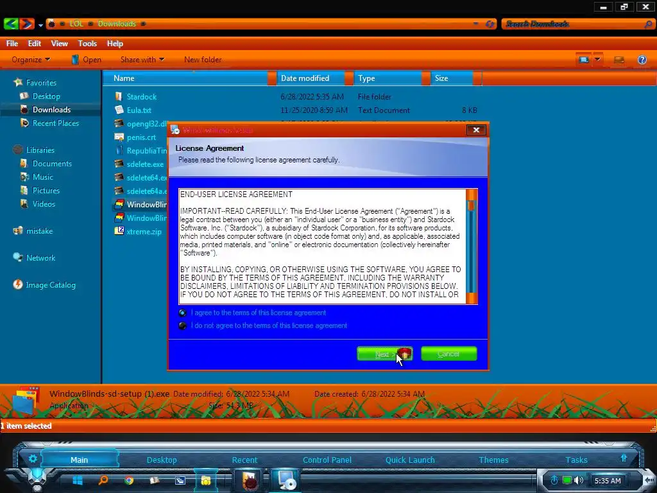Click the up arrow beside Tasks tab
Image resolution: width=657 pixels, height=493 pixels.
[624, 458]
